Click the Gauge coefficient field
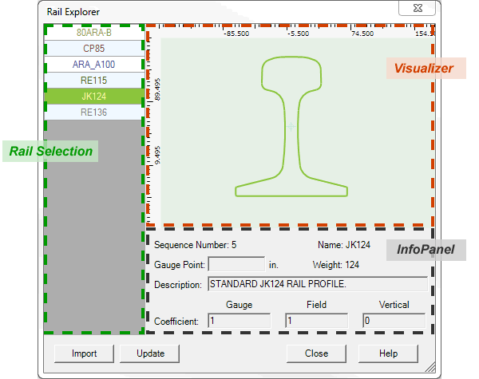479x379 pixels. coord(239,321)
